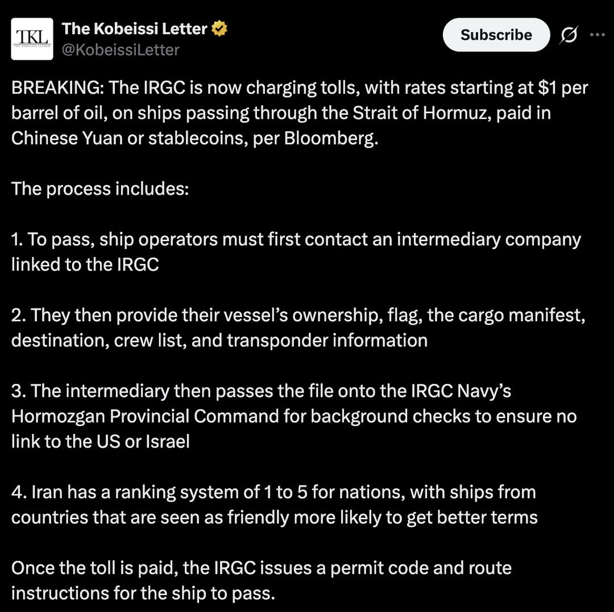Viewport: 614px width, 612px height.
Task: Click step 2 about vessel ownership details
Action: (284, 327)
